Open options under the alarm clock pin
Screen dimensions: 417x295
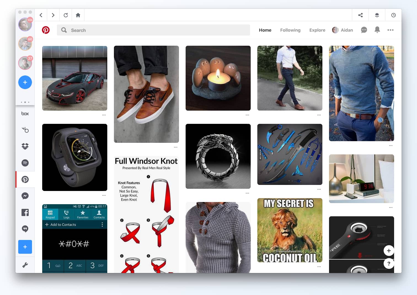pyautogui.click(x=391, y=207)
